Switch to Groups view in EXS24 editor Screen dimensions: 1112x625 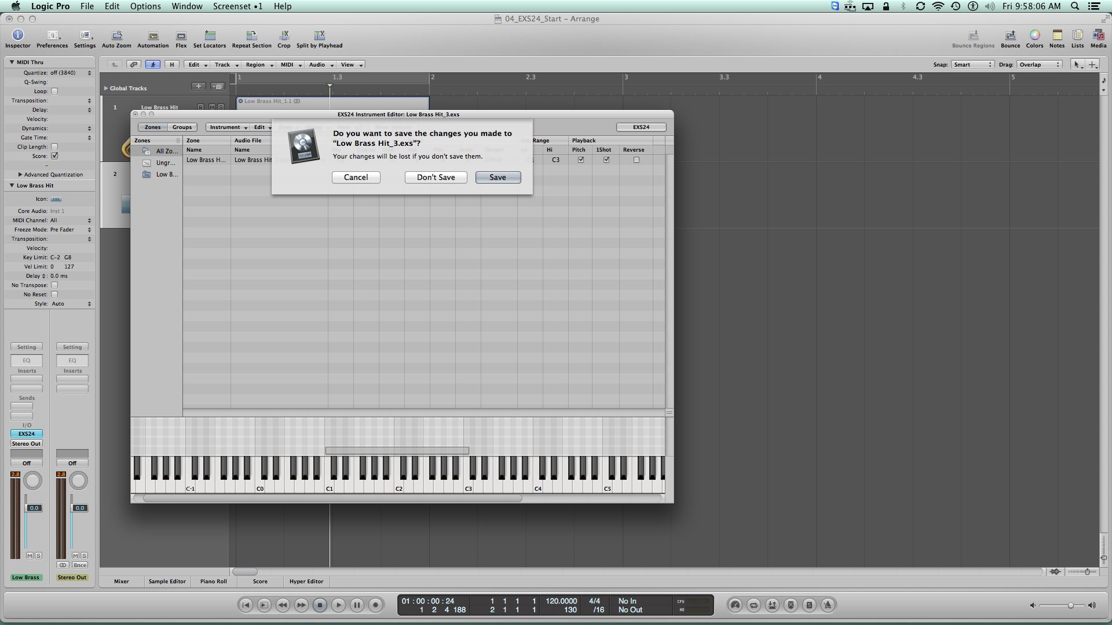point(182,127)
